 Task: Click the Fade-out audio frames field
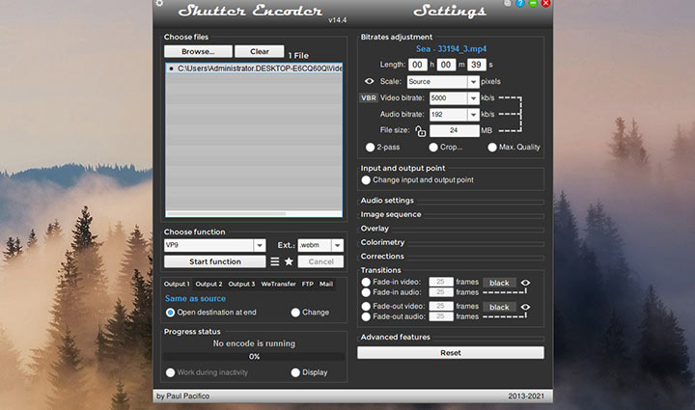coord(440,317)
